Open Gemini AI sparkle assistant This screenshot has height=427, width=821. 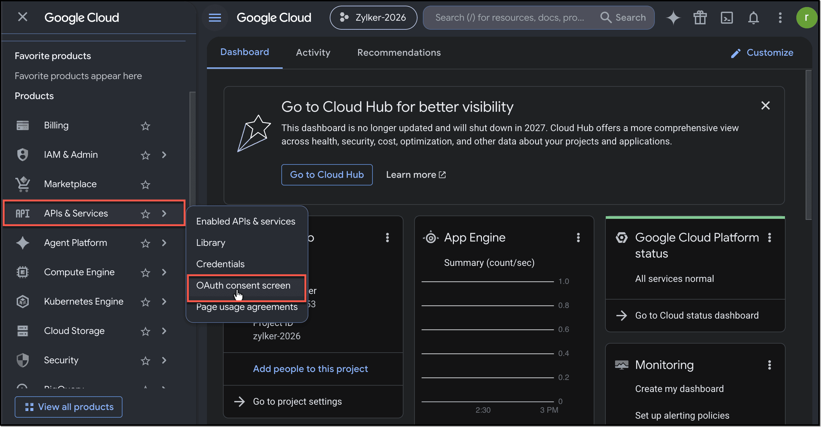coord(673,18)
